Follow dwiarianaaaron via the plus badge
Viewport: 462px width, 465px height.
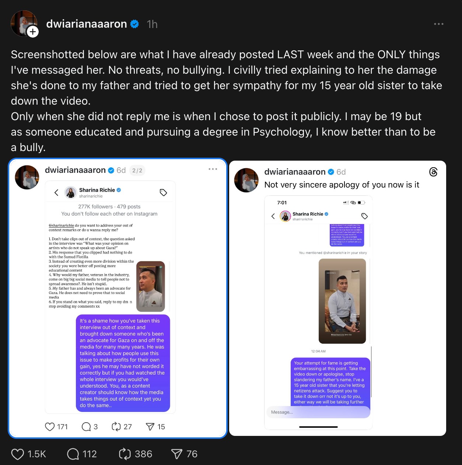(x=33, y=32)
